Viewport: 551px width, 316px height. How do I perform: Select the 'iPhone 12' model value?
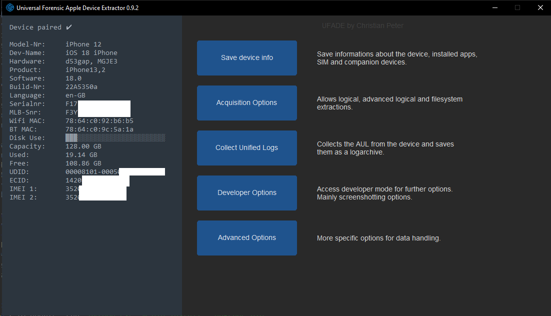tap(83, 44)
